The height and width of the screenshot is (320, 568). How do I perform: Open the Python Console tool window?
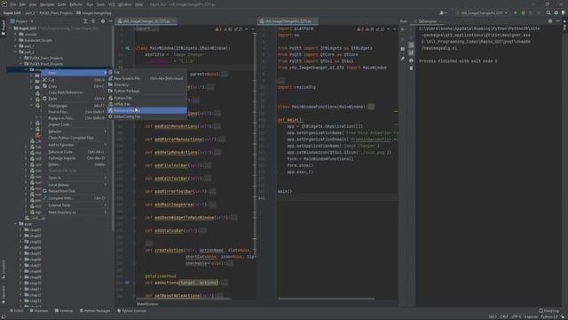pyautogui.click(x=132, y=310)
